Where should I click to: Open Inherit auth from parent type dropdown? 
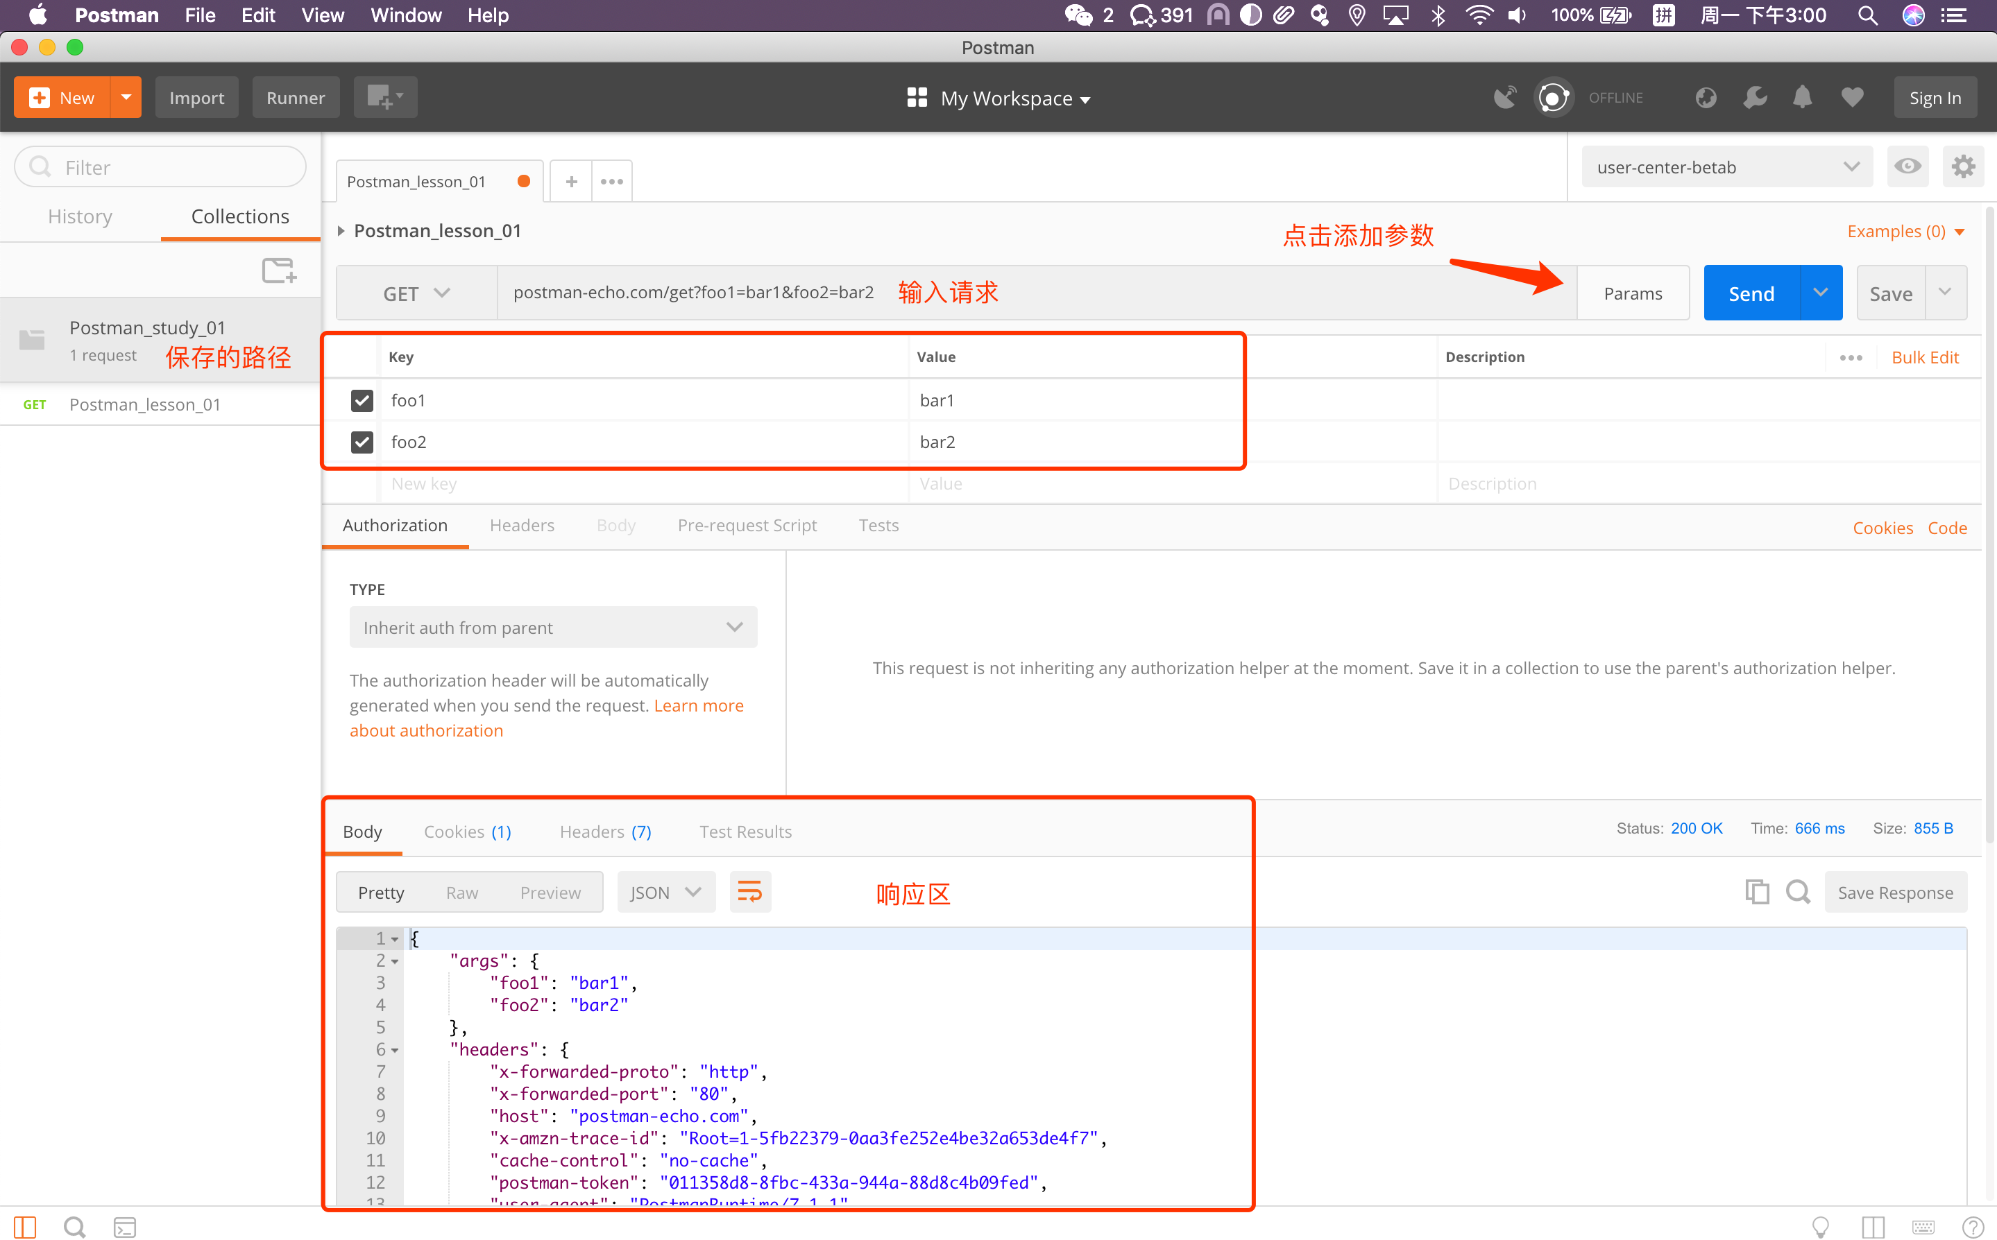tap(553, 628)
